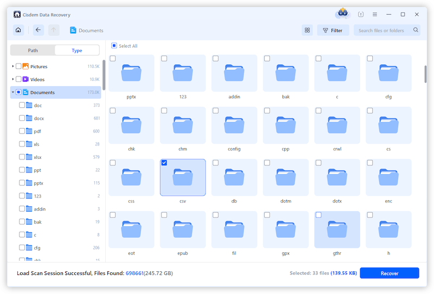
Task: Open the gpx folder icon
Action: tap(286, 229)
